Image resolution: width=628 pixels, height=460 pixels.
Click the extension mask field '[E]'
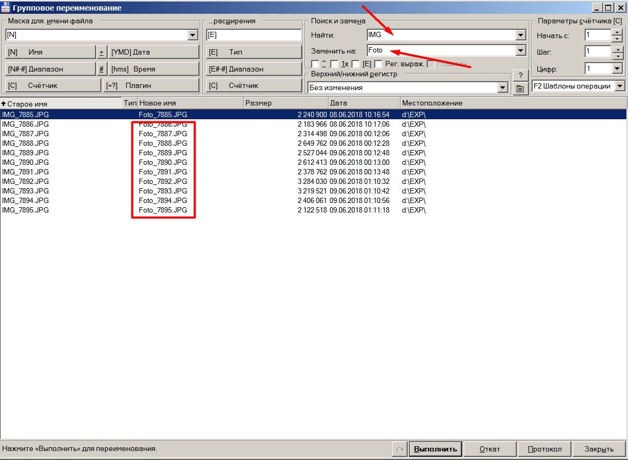[254, 35]
